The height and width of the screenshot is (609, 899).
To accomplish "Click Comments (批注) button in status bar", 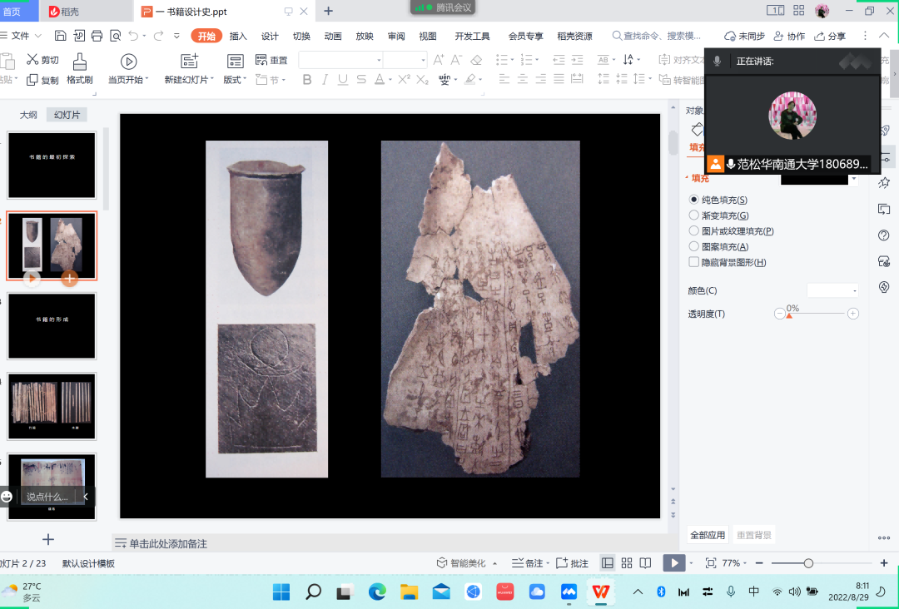I will [572, 563].
